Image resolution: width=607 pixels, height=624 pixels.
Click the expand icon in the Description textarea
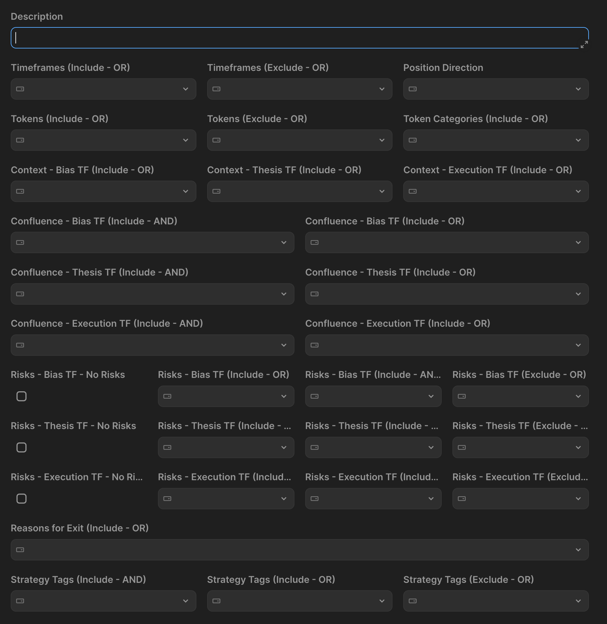tap(585, 43)
